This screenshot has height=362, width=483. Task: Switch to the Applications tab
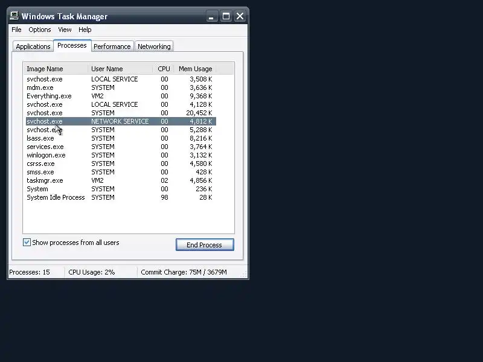click(x=33, y=46)
